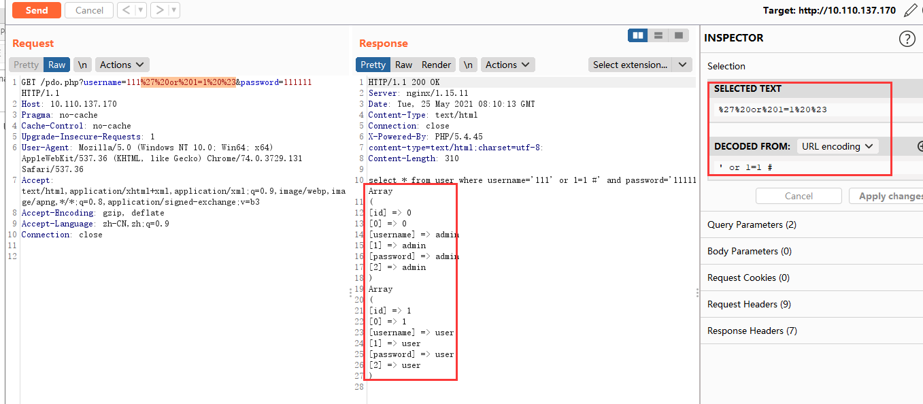
Task: Click the Request panel heading
Action: pyautogui.click(x=33, y=44)
